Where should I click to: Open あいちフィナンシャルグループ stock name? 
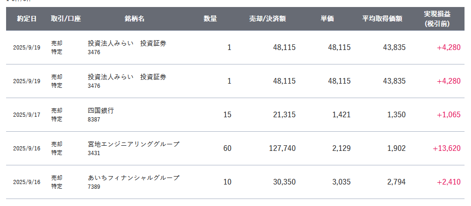(x=133, y=178)
